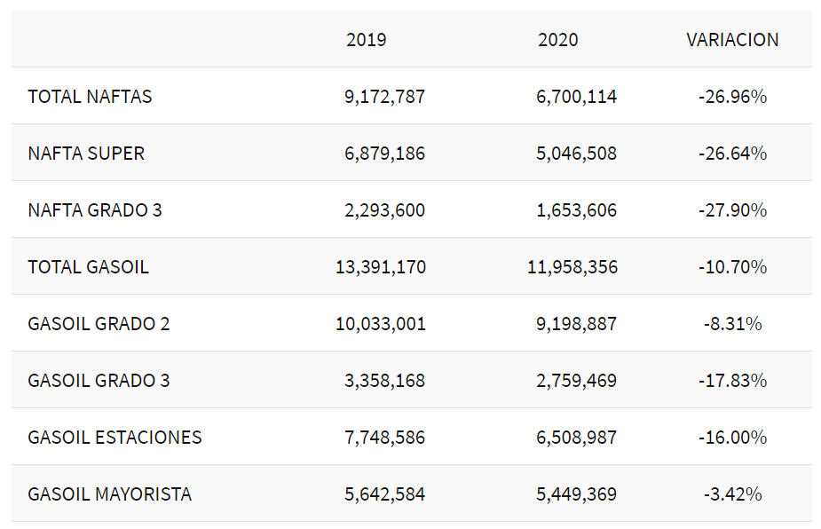Select the 5,449,369 value cell
The image size is (821, 529).
click(576, 494)
